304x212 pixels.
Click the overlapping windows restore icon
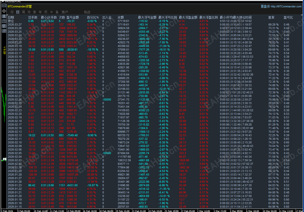(x=4, y=31)
